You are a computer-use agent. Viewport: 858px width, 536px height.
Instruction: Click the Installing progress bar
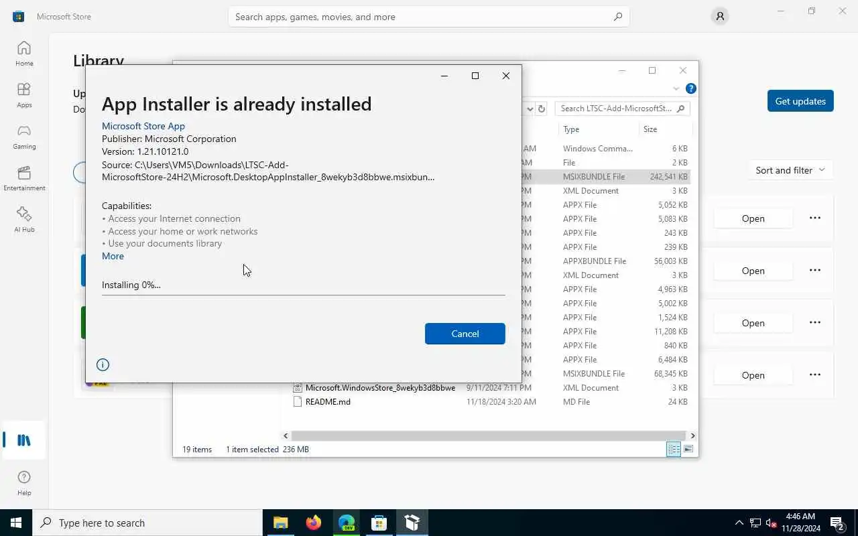pos(304,293)
